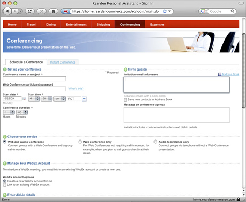Select Web and Audio Conference option
Image resolution: width=246 pixels, height=202 pixels.
[x=5, y=142]
